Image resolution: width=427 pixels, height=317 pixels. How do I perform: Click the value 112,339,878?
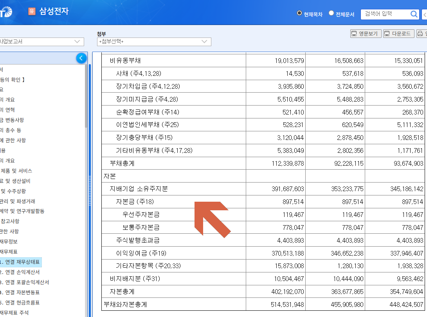tap(288, 163)
